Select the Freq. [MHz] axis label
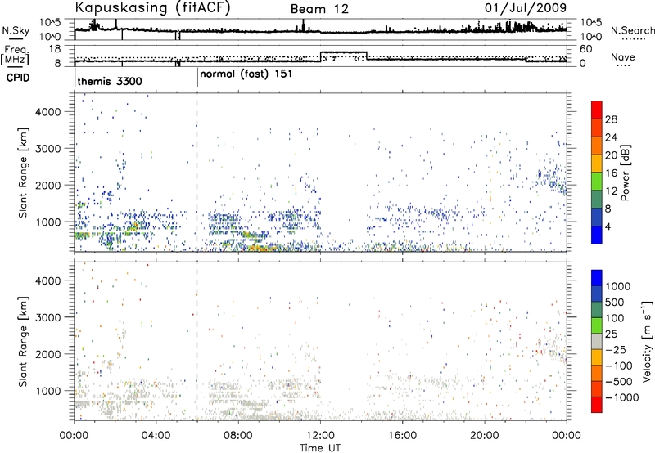The height and width of the screenshot is (453, 655). 16,55
